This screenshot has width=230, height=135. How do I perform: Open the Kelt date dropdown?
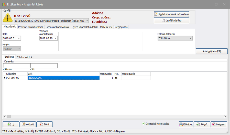19,38
